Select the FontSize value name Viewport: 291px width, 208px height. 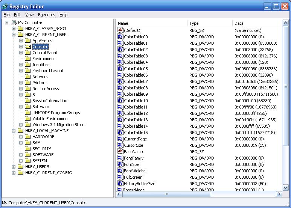pos(132,164)
